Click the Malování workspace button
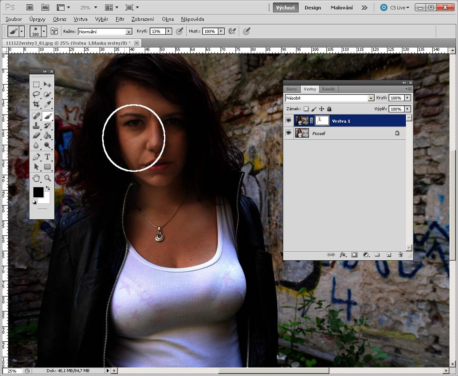The height and width of the screenshot is (376, 458). 341,8
